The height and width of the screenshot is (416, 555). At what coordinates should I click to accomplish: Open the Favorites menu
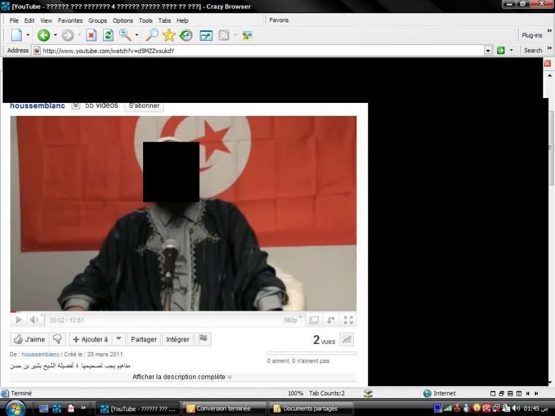tap(70, 20)
